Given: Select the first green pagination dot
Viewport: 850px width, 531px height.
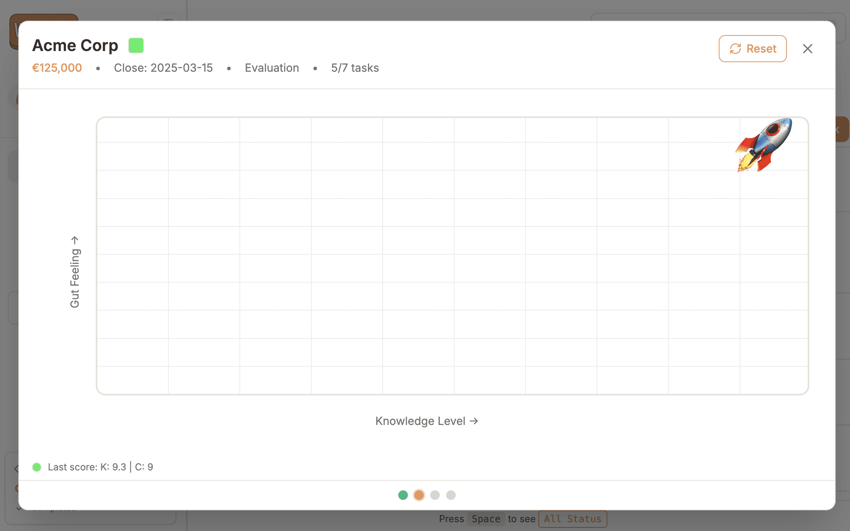Looking at the screenshot, I should [x=403, y=495].
